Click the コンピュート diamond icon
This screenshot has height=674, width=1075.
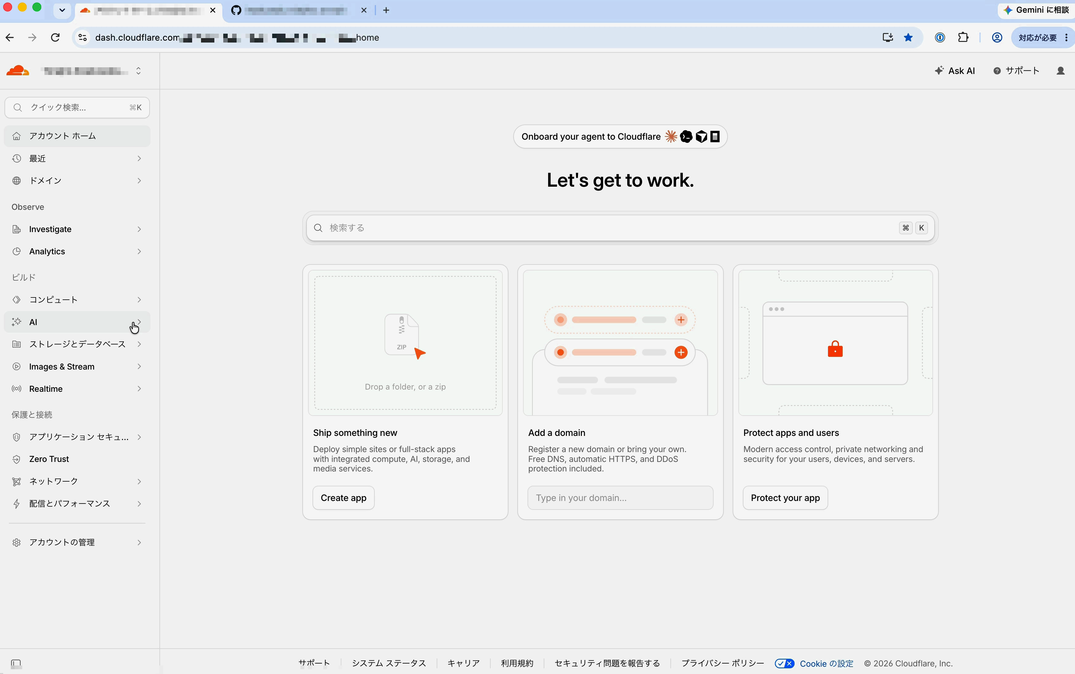17,300
